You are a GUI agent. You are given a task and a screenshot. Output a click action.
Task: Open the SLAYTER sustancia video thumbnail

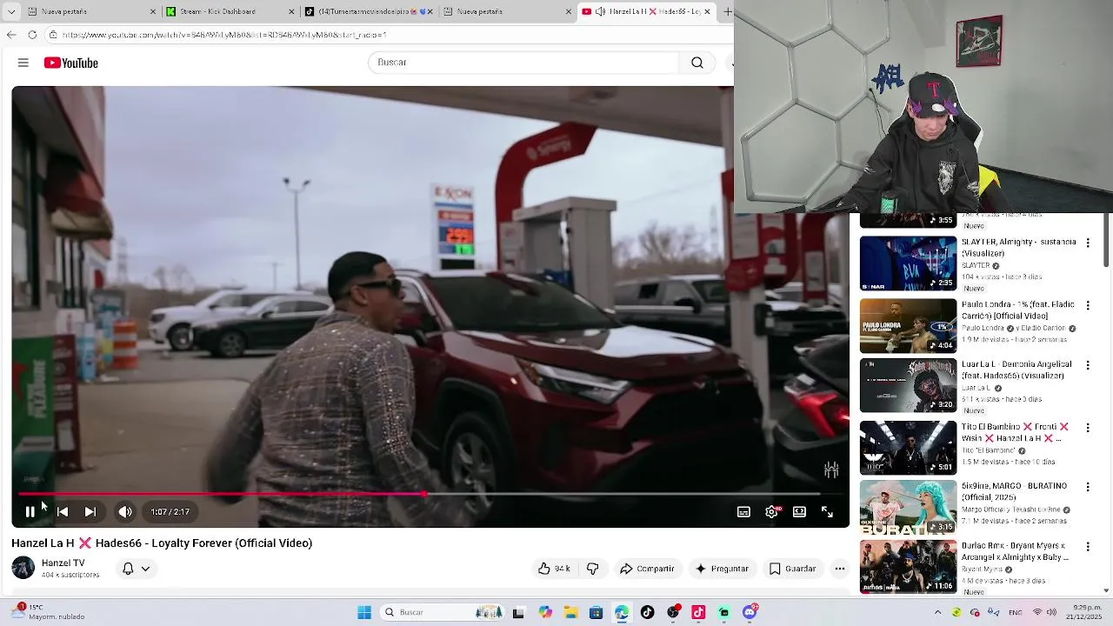tap(908, 263)
